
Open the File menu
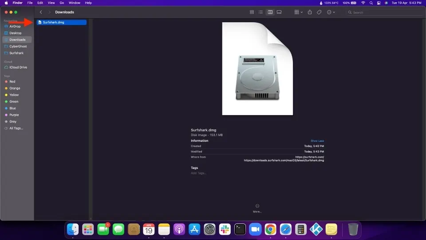30,3
